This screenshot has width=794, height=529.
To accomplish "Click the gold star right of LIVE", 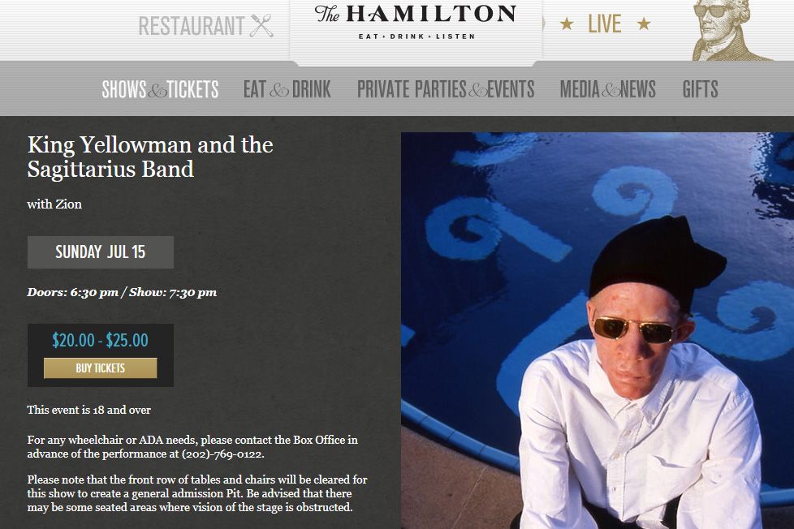I will (x=644, y=24).
